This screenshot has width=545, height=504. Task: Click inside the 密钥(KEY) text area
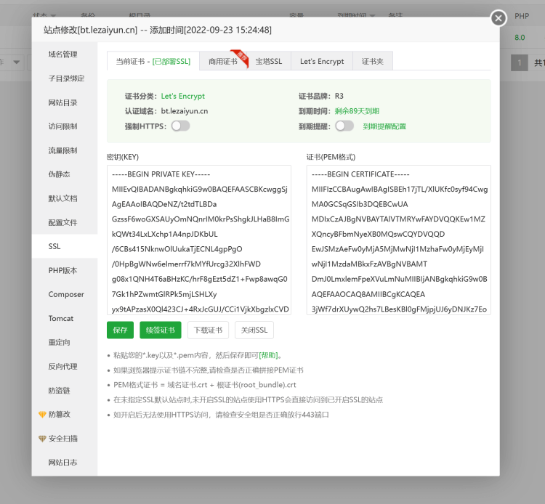[199, 240]
